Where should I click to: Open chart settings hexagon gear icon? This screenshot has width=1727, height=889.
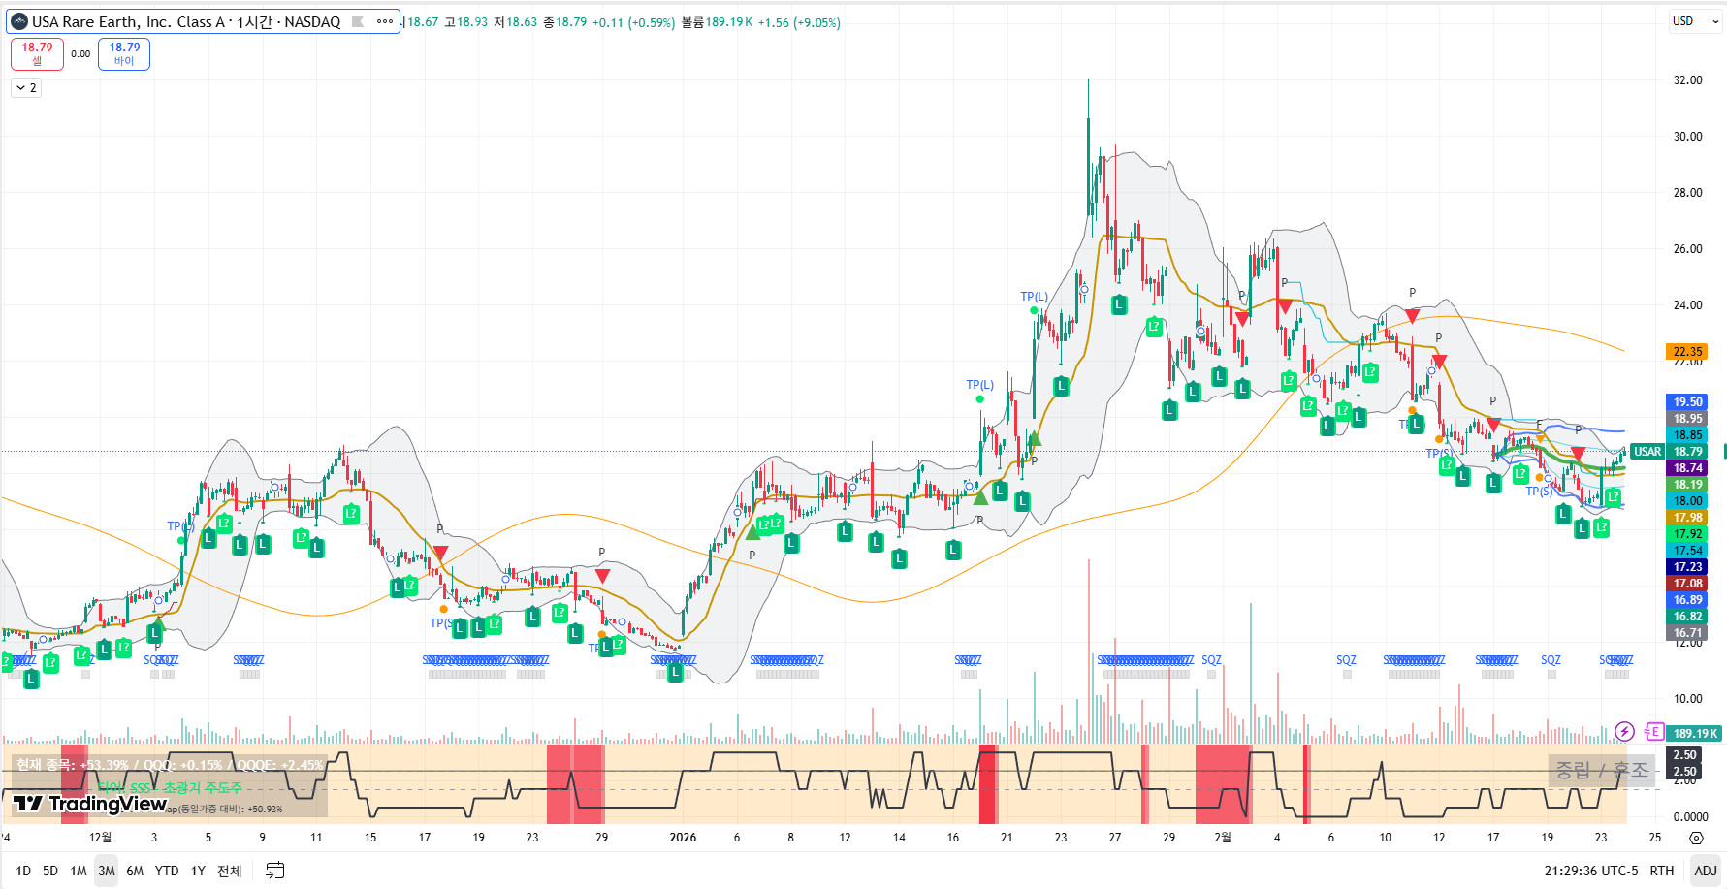1696,838
